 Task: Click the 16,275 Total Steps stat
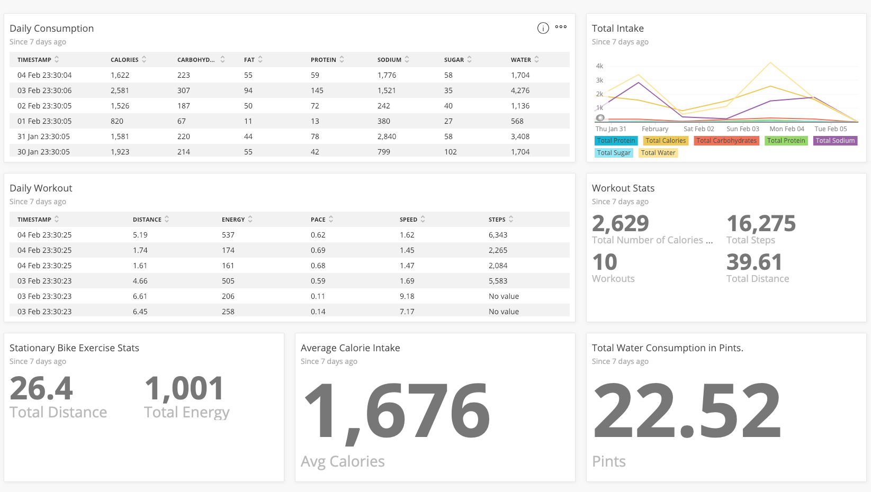[761, 224]
